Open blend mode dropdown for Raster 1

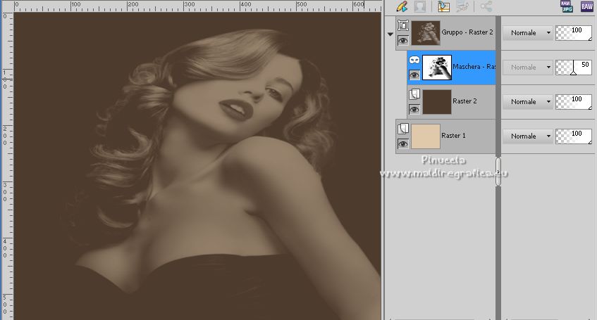pyautogui.click(x=527, y=136)
